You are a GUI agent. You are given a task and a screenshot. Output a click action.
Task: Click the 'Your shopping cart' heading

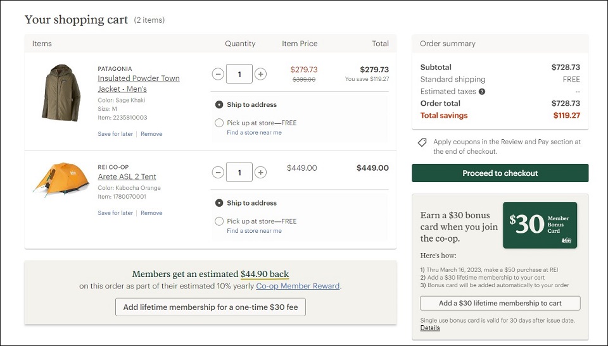tap(77, 20)
